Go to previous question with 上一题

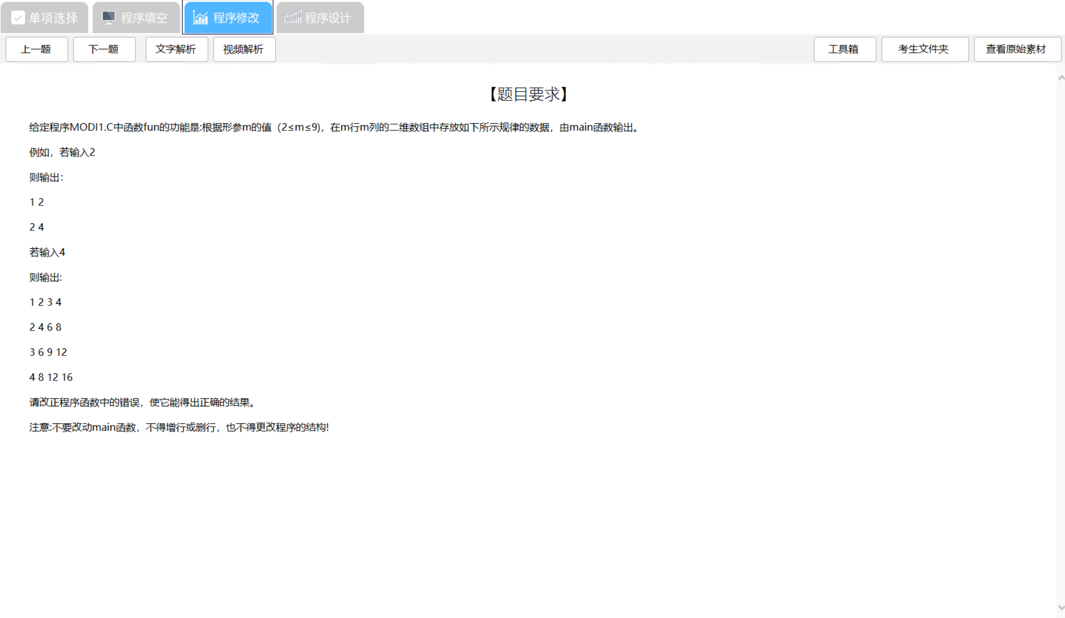click(36, 49)
